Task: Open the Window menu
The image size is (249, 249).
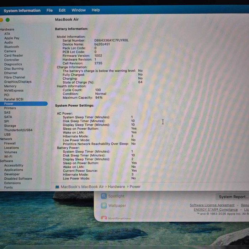Action: point(79,10)
